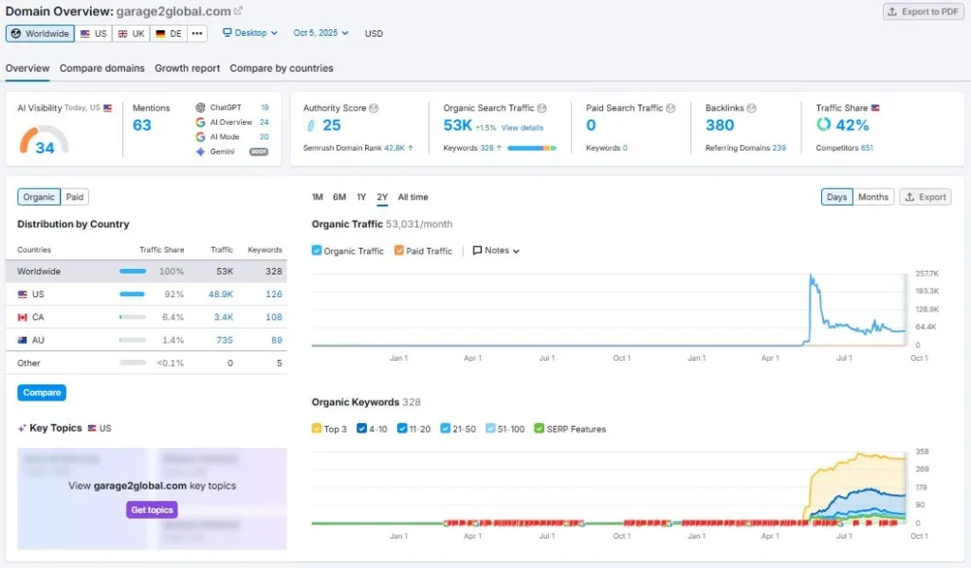Viewport: 971px width, 568px height.
Task: Select the 1Y time range
Action: coord(361,197)
